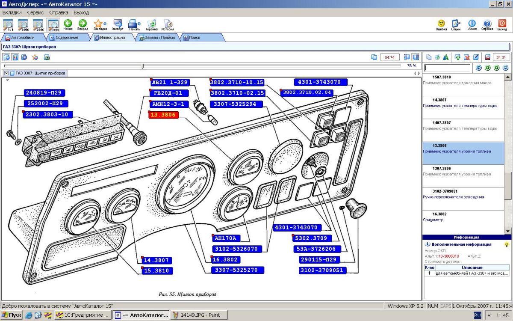Open Справка help from the toolbar
513x321 pixels.
487,25
